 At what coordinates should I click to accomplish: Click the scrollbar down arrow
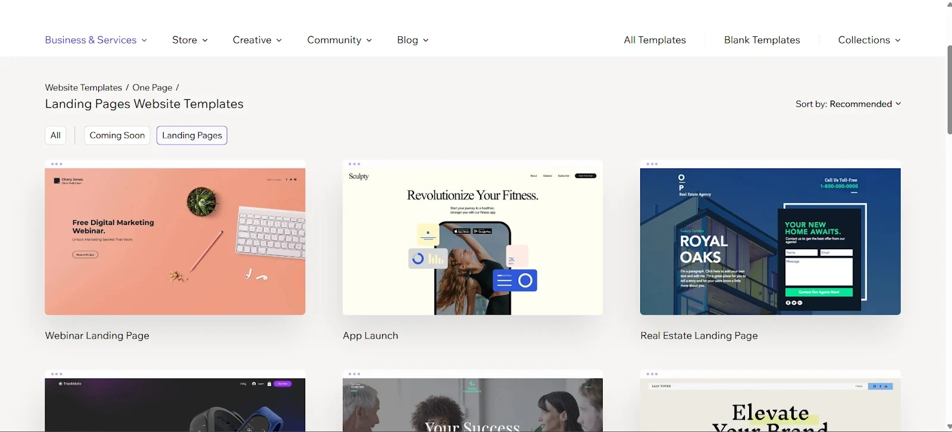pos(949,427)
